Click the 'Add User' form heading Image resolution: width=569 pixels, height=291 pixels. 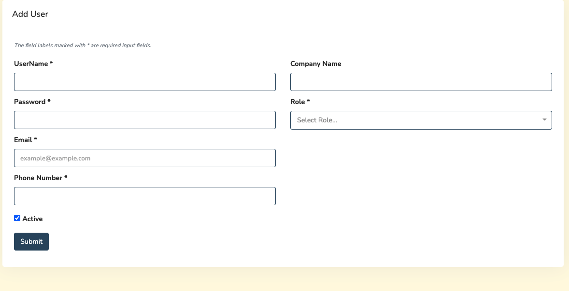pyautogui.click(x=30, y=14)
